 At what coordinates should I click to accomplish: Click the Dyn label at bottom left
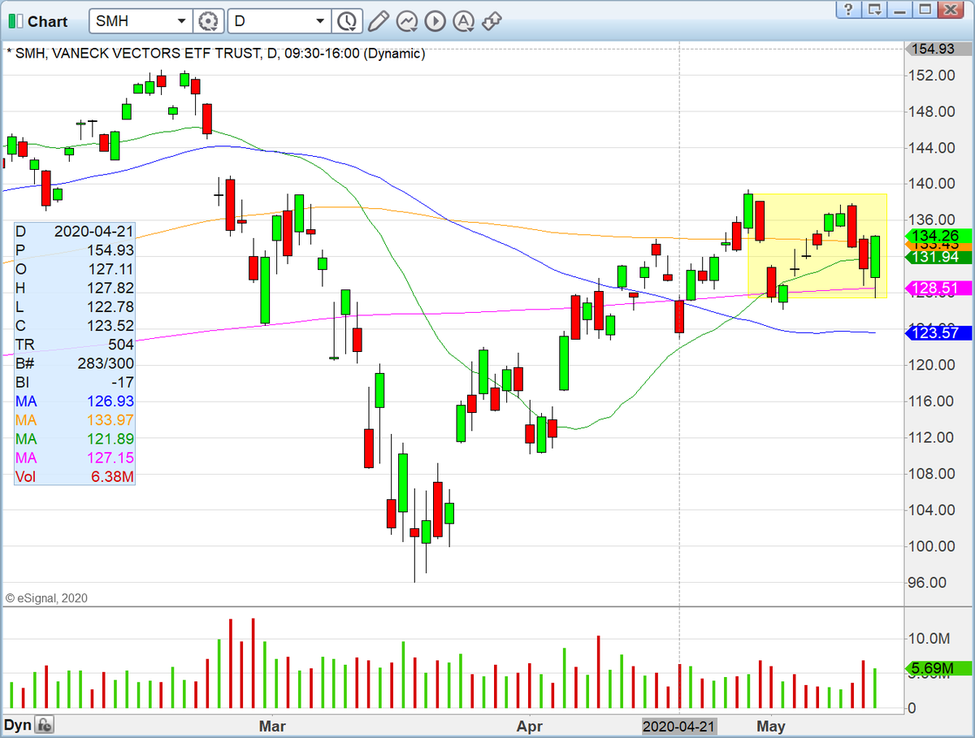19,725
